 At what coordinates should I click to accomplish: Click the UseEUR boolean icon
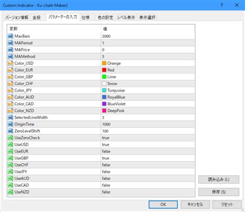[x=10, y=151]
